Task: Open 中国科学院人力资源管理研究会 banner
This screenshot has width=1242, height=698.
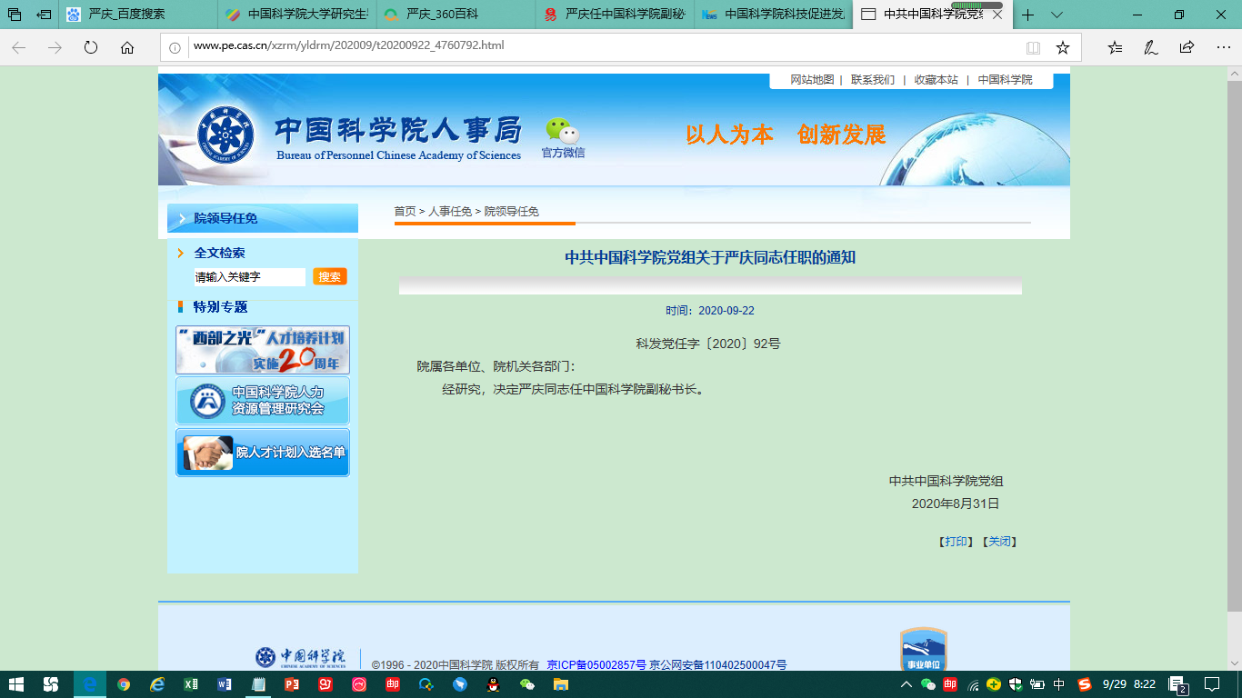Action: (x=263, y=401)
